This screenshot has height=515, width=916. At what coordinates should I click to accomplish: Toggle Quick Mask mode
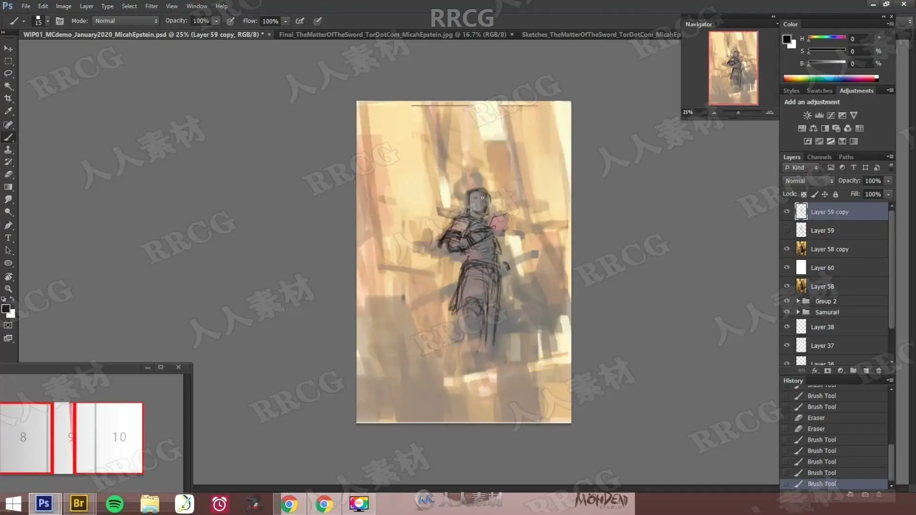tap(8, 325)
